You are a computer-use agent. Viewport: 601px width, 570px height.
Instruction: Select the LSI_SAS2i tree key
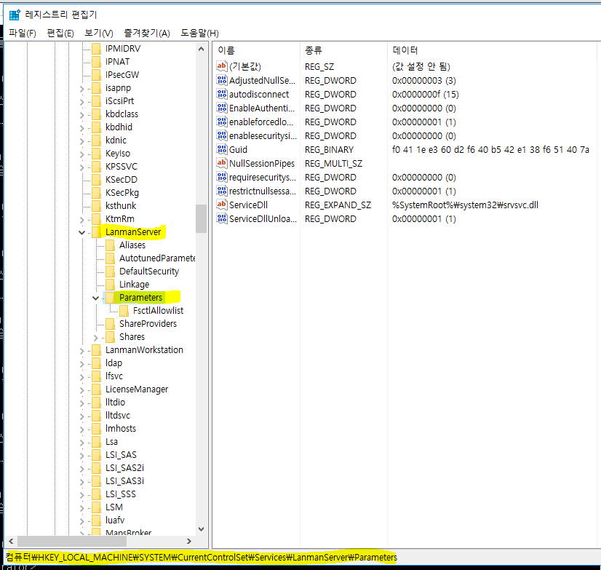(x=124, y=467)
